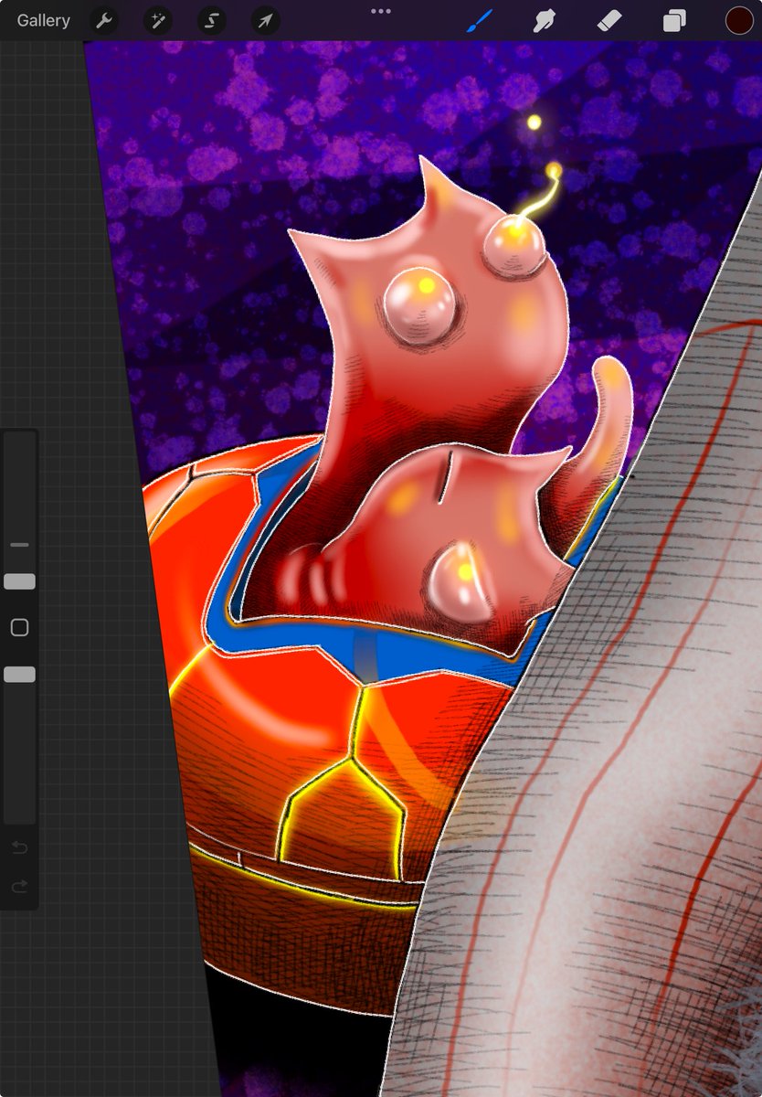Tap the undo arrow in sidebar
Viewport: 762px width, 1097px height.
click(x=19, y=848)
